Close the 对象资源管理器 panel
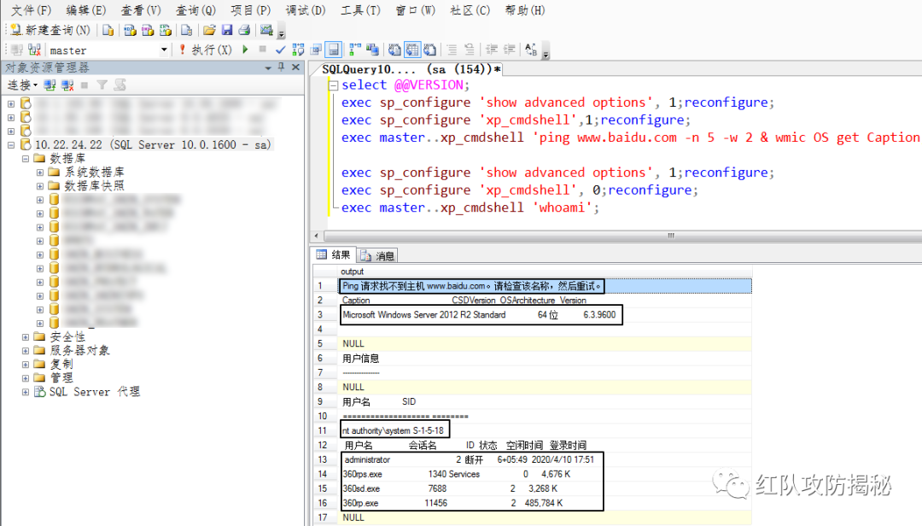This screenshot has width=922, height=526. [295, 67]
